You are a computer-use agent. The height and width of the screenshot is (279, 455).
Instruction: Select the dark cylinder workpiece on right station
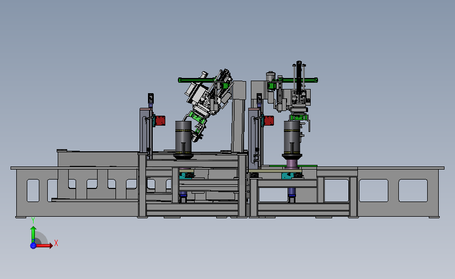click(292, 138)
